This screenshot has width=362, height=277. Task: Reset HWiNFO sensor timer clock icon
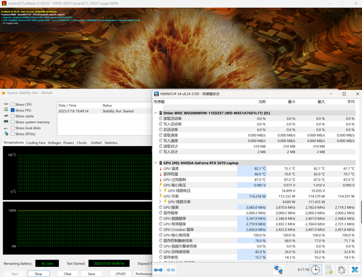pos(316,270)
